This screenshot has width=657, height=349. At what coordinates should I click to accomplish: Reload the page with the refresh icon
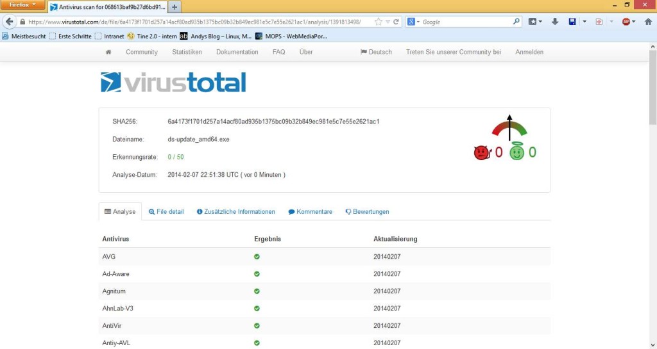[397, 22]
